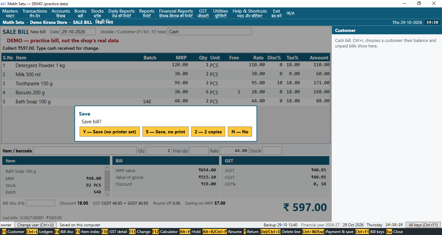442x235 pixels.
Task: Open the Masters menu
Action: tap(10, 13)
